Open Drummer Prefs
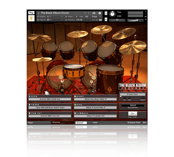 (134, 123)
